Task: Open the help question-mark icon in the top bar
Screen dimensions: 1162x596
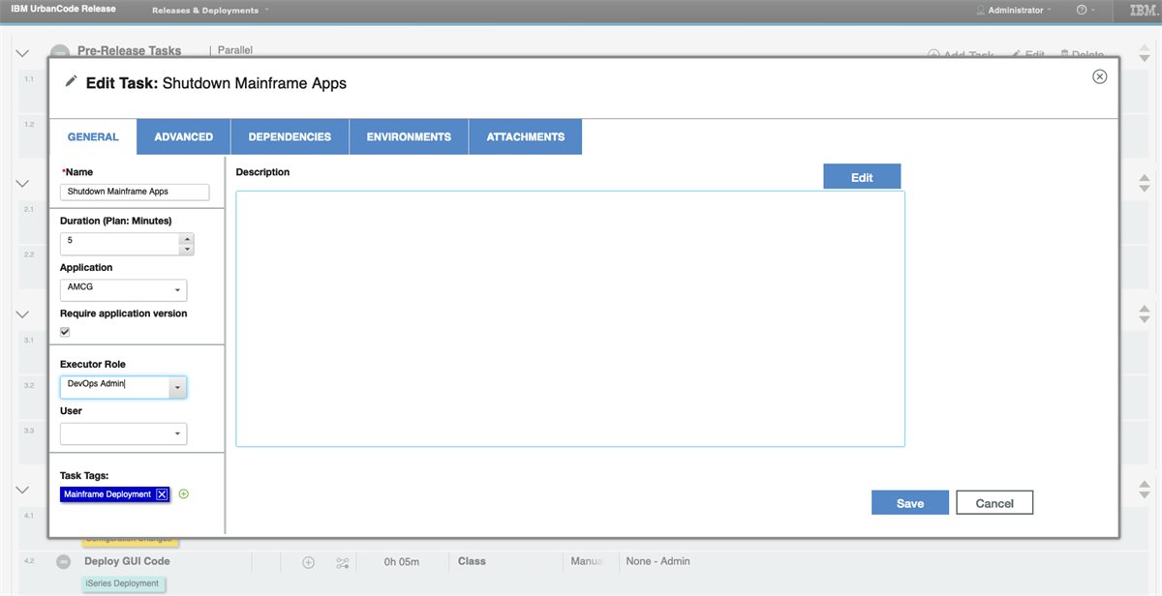Action: tap(1082, 11)
